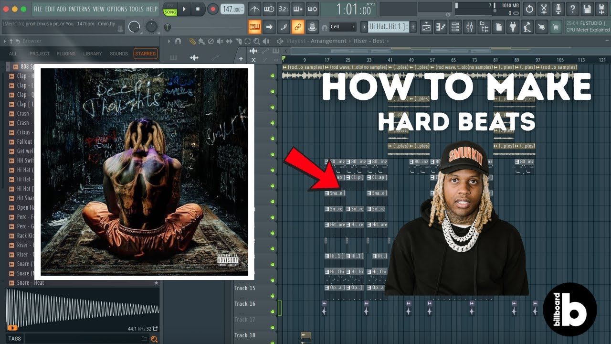Viewport: 611px width, 344px height.
Task: Open the Piano roll from the toolbar
Action: coord(441,27)
